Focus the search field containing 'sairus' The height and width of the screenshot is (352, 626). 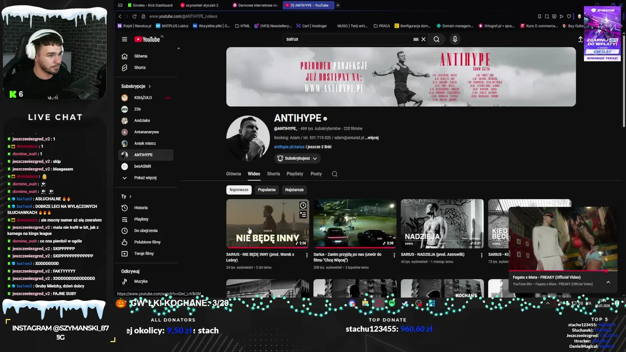point(347,39)
